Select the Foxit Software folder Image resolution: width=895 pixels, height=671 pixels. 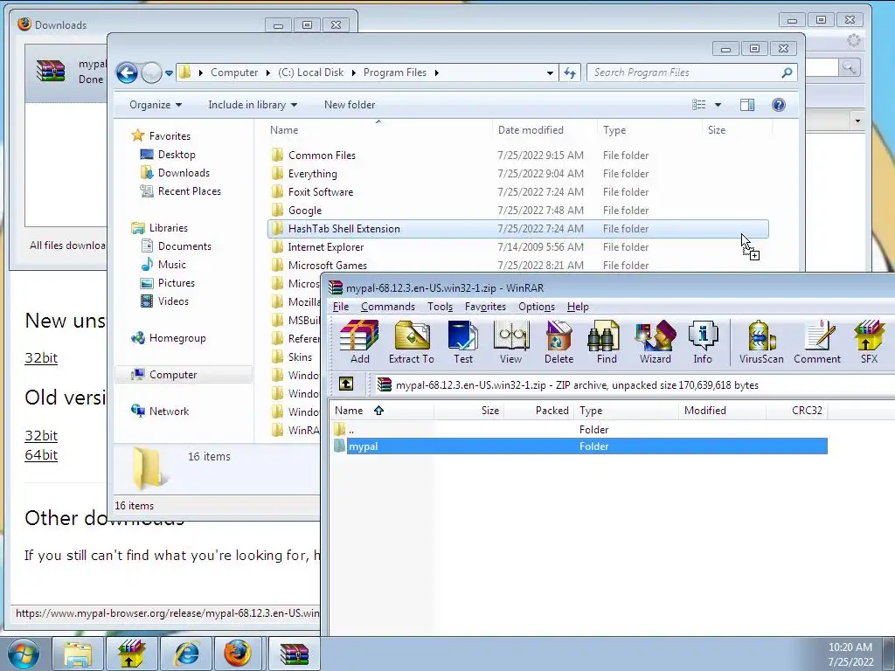320,191
